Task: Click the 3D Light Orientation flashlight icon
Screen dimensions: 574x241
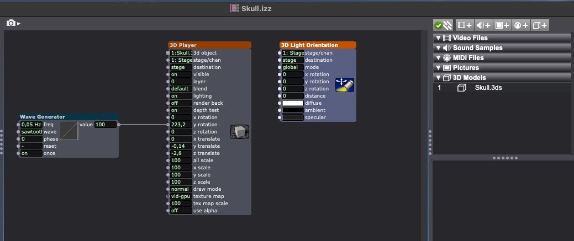Action: click(x=345, y=85)
